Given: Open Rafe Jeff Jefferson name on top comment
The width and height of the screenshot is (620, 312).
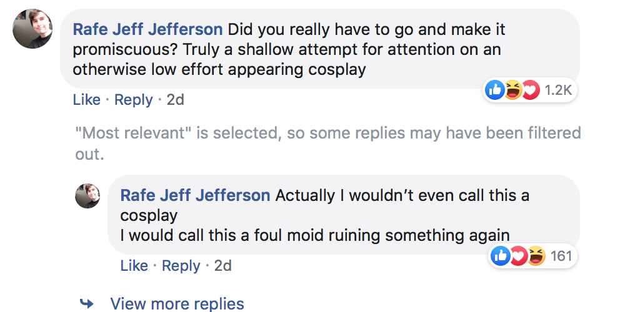Looking at the screenshot, I should click(148, 29).
